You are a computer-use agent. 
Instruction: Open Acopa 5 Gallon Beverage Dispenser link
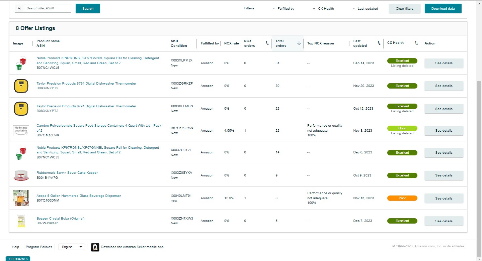pyautogui.click(x=79, y=196)
